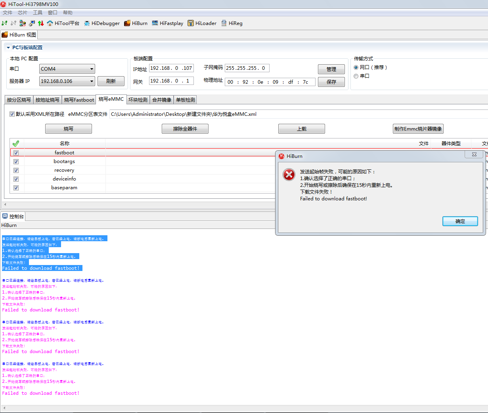Click the eMMC分区表文件 path field

299,114
